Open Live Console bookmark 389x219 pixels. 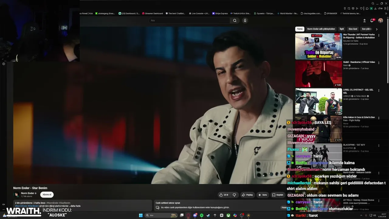click(199, 13)
